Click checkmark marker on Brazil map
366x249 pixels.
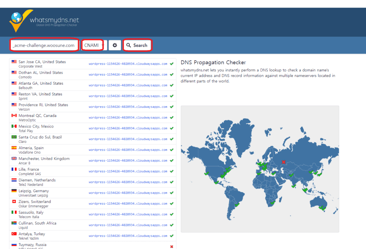[x=237, y=205]
